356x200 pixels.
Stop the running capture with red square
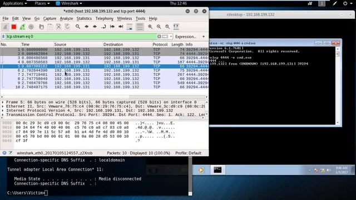14,27
